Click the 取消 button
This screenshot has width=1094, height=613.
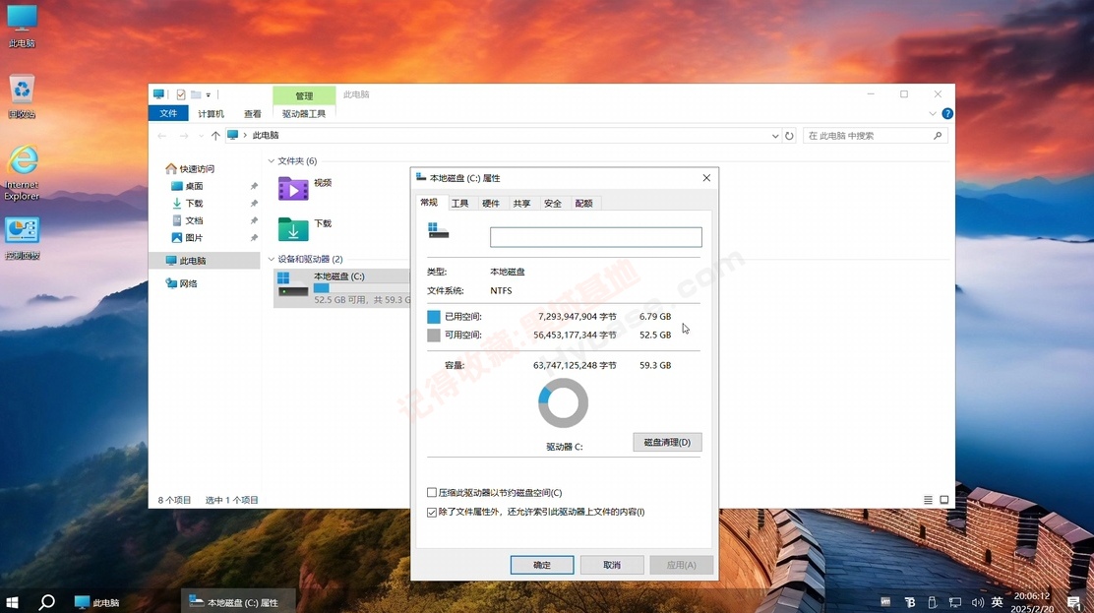pos(612,565)
